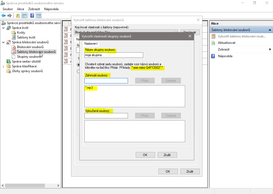
Task: Collapse the Správa kvót tree node
Action: (3, 28)
